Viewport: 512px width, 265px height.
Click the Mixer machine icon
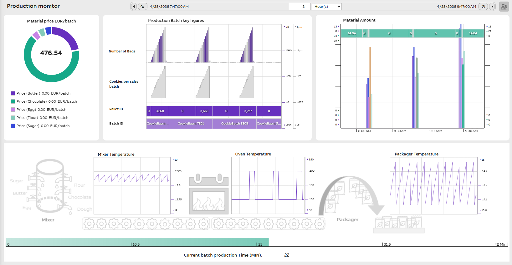(x=49, y=187)
